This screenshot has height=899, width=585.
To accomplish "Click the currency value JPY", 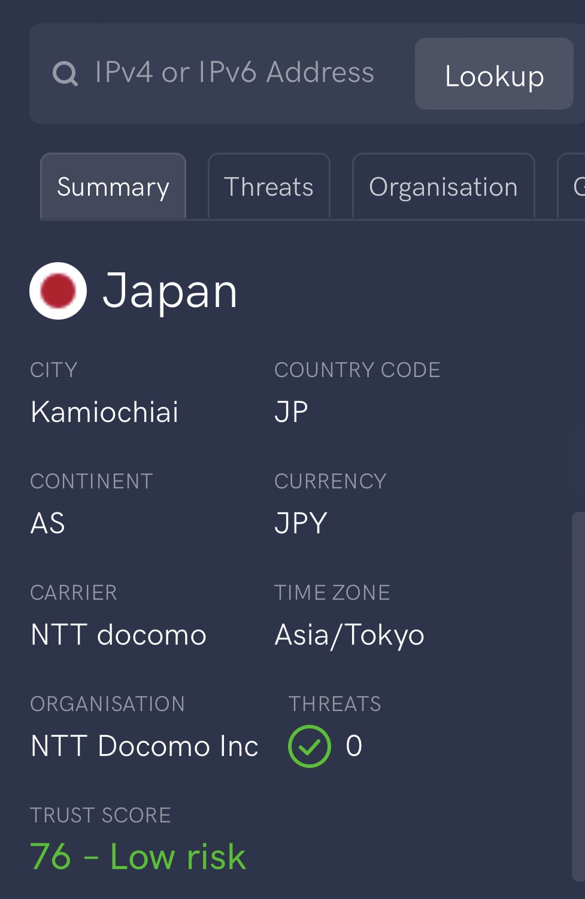I will click(301, 523).
